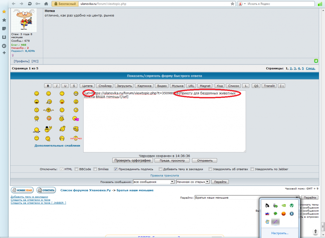Go back using the browser back arrow
This screenshot has height=238, width=325.
click(x=13, y=4)
